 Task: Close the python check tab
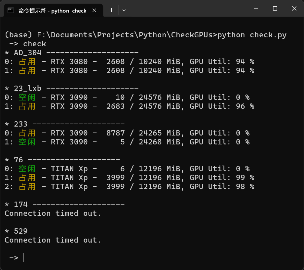click(94, 10)
